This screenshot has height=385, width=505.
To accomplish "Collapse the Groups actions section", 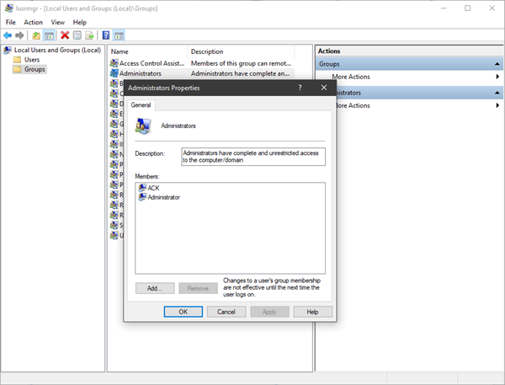I will click(x=497, y=64).
